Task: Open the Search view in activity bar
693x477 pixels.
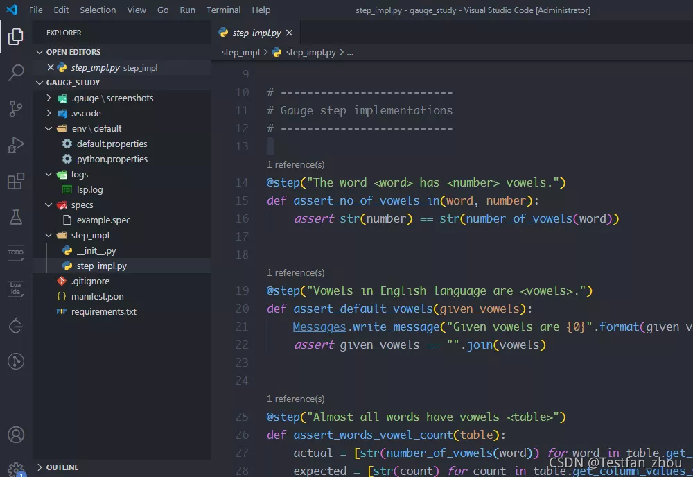Action: 15,73
